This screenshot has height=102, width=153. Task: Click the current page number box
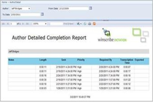[x=13, y=24]
